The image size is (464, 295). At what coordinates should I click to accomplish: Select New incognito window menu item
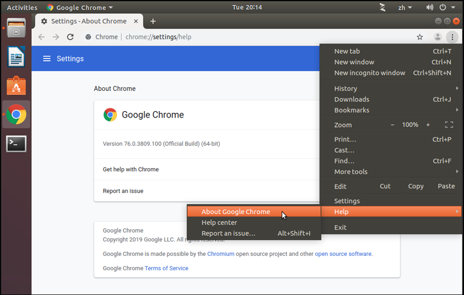coord(369,73)
